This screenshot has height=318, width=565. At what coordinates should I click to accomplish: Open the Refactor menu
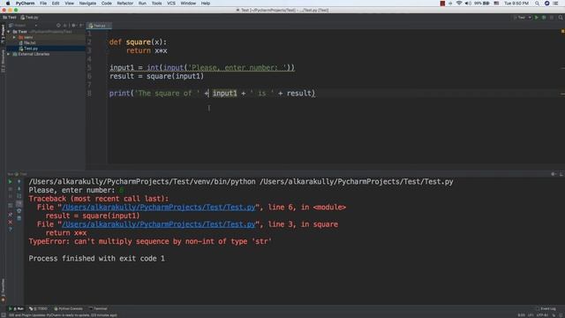click(x=125, y=4)
